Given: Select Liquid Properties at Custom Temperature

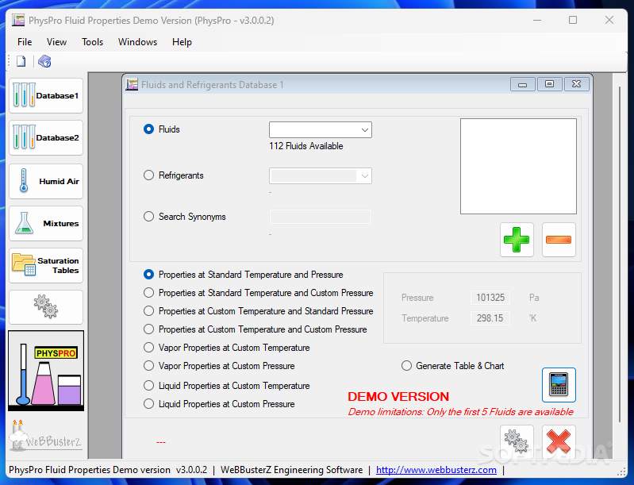Looking at the screenshot, I should 149,386.
